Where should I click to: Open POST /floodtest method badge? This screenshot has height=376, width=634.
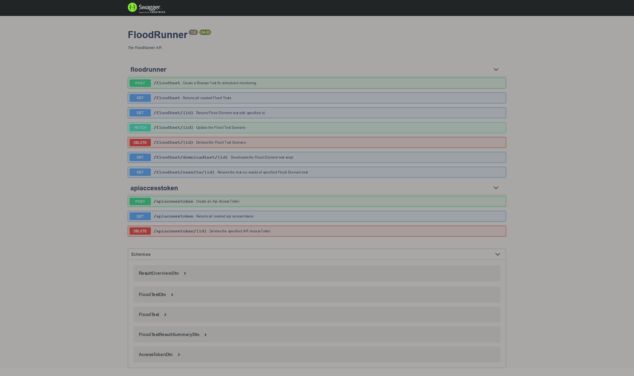[140, 83]
